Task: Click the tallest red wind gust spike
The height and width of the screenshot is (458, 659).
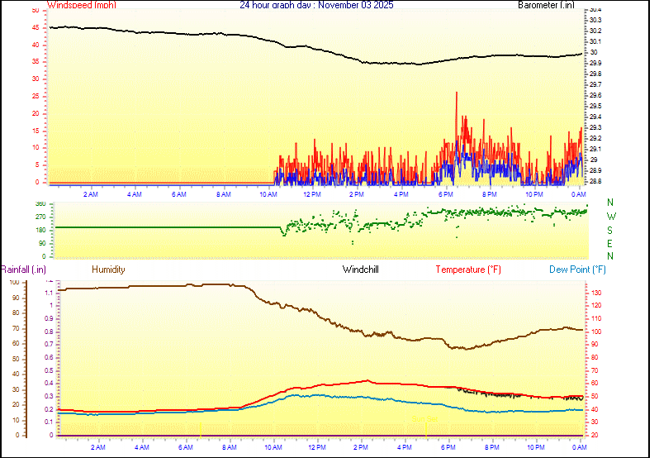Action: 456,94
